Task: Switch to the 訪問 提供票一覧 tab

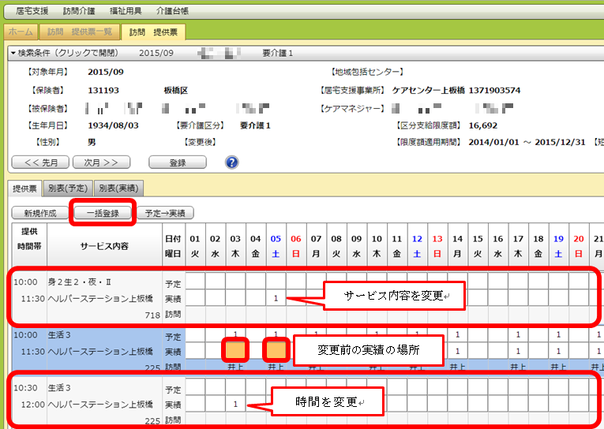Action: pyautogui.click(x=79, y=32)
